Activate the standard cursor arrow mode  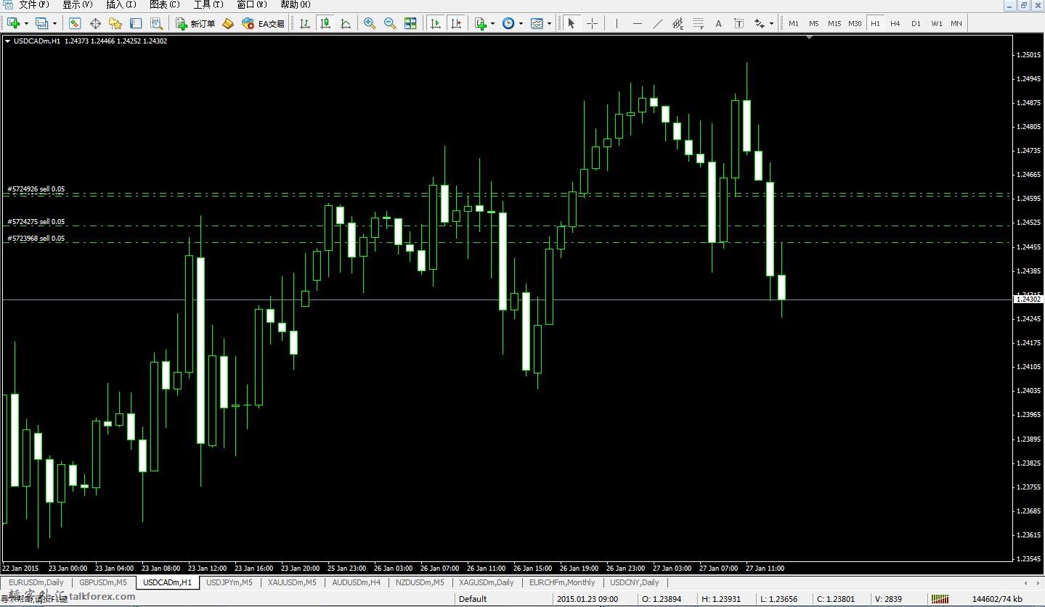[x=572, y=23]
